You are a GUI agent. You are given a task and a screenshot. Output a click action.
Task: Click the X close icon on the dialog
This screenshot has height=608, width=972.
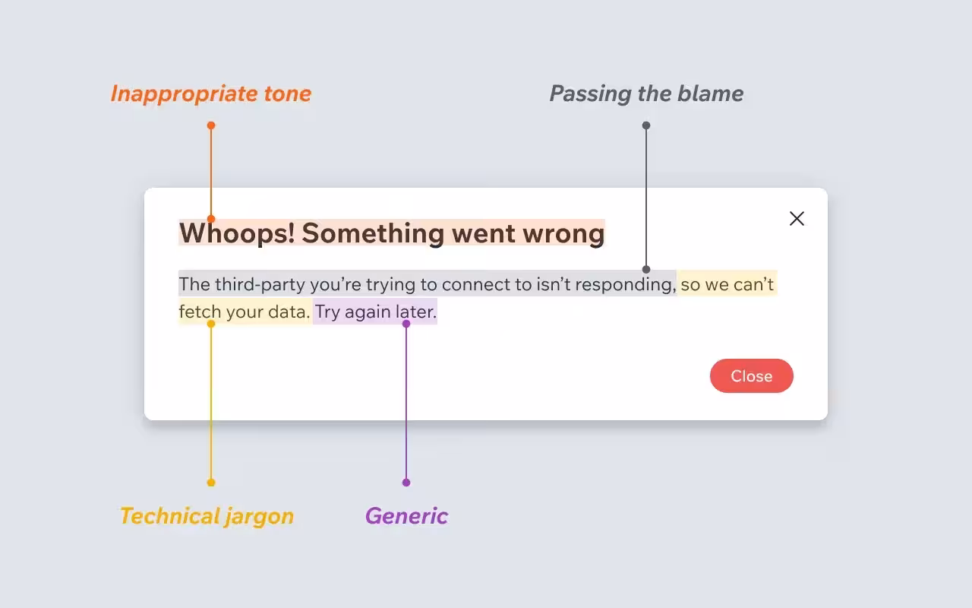click(797, 218)
